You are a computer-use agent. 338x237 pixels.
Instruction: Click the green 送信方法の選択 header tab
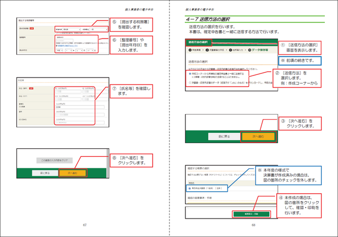coord(199,42)
